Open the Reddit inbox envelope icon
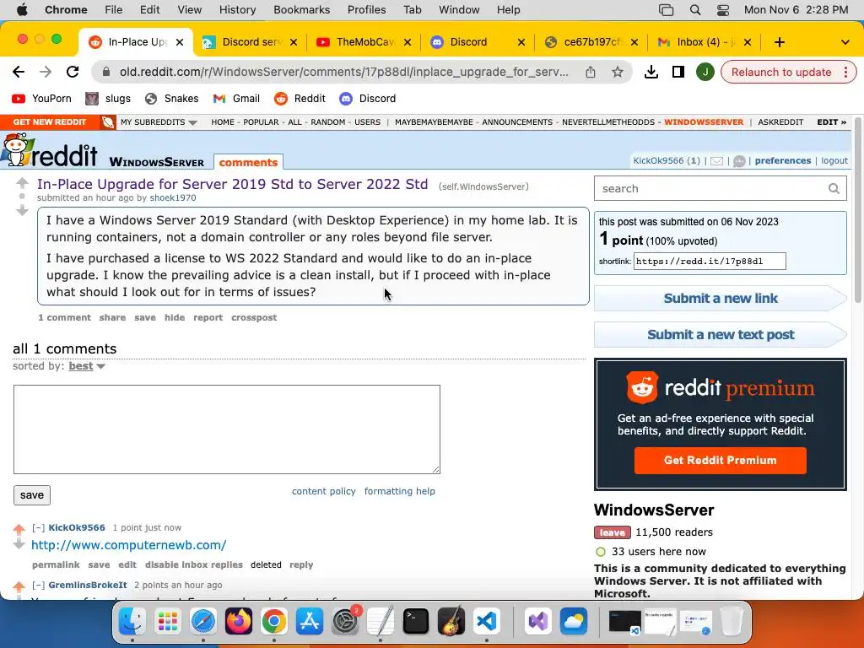 pos(716,161)
